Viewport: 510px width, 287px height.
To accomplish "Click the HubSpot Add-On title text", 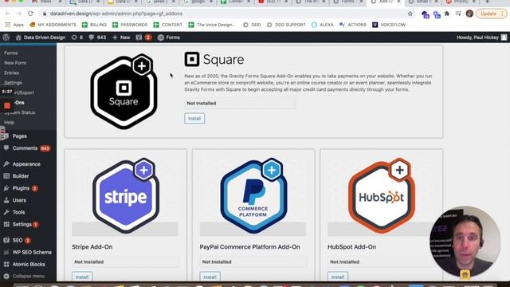I will coord(351,247).
